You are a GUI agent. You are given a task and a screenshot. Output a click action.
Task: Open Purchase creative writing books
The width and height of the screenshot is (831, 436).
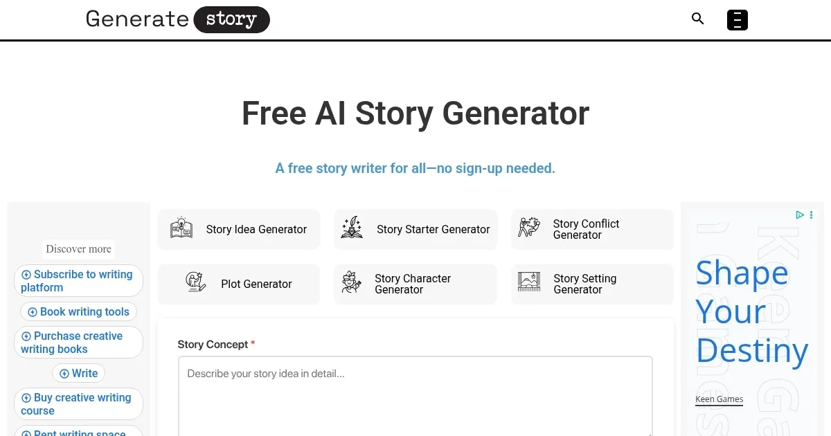(x=78, y=342)
